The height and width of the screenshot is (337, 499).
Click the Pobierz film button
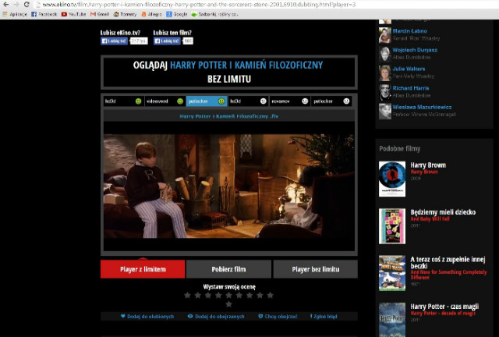(x=228, y=269)
